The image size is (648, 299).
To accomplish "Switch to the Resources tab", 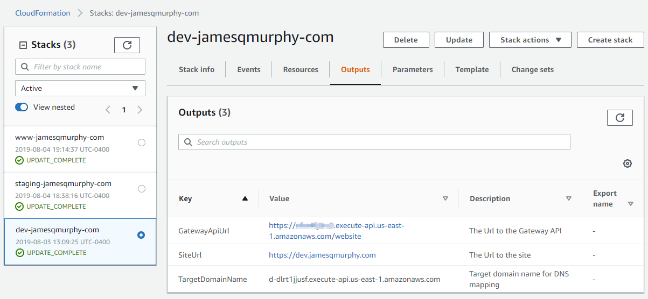I will pos(301,69).
